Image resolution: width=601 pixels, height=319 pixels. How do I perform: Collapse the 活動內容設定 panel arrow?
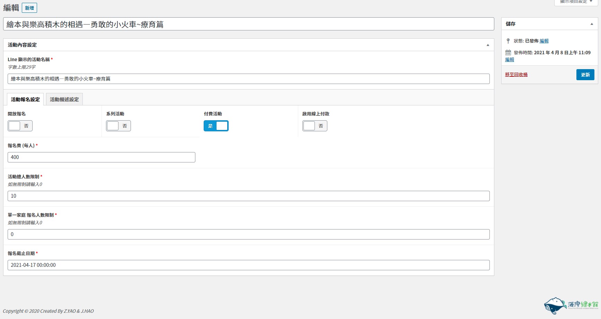pos(488,45)
